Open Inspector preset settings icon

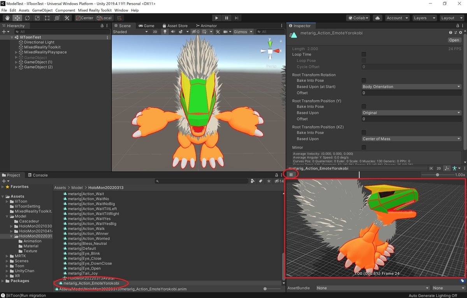(x=455, y=33)
